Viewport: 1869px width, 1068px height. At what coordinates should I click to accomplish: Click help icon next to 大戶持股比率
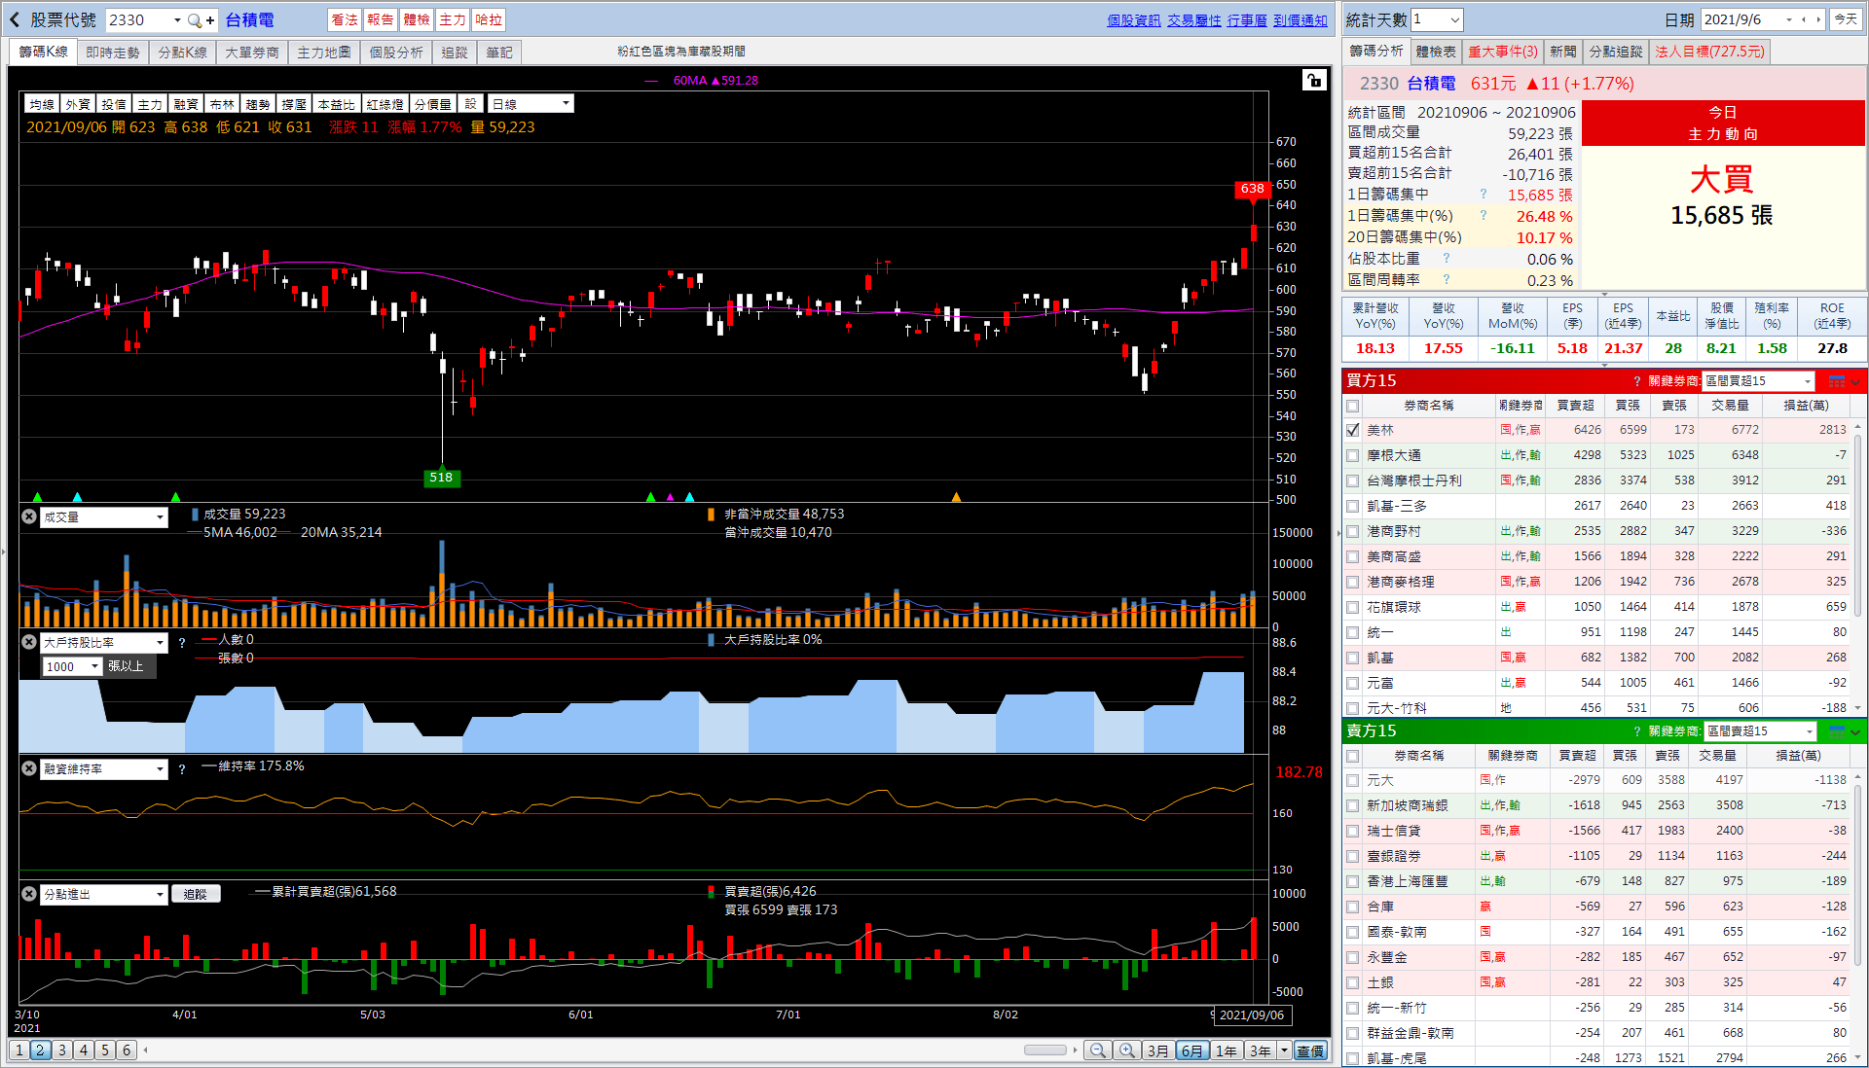pos(182,643)
